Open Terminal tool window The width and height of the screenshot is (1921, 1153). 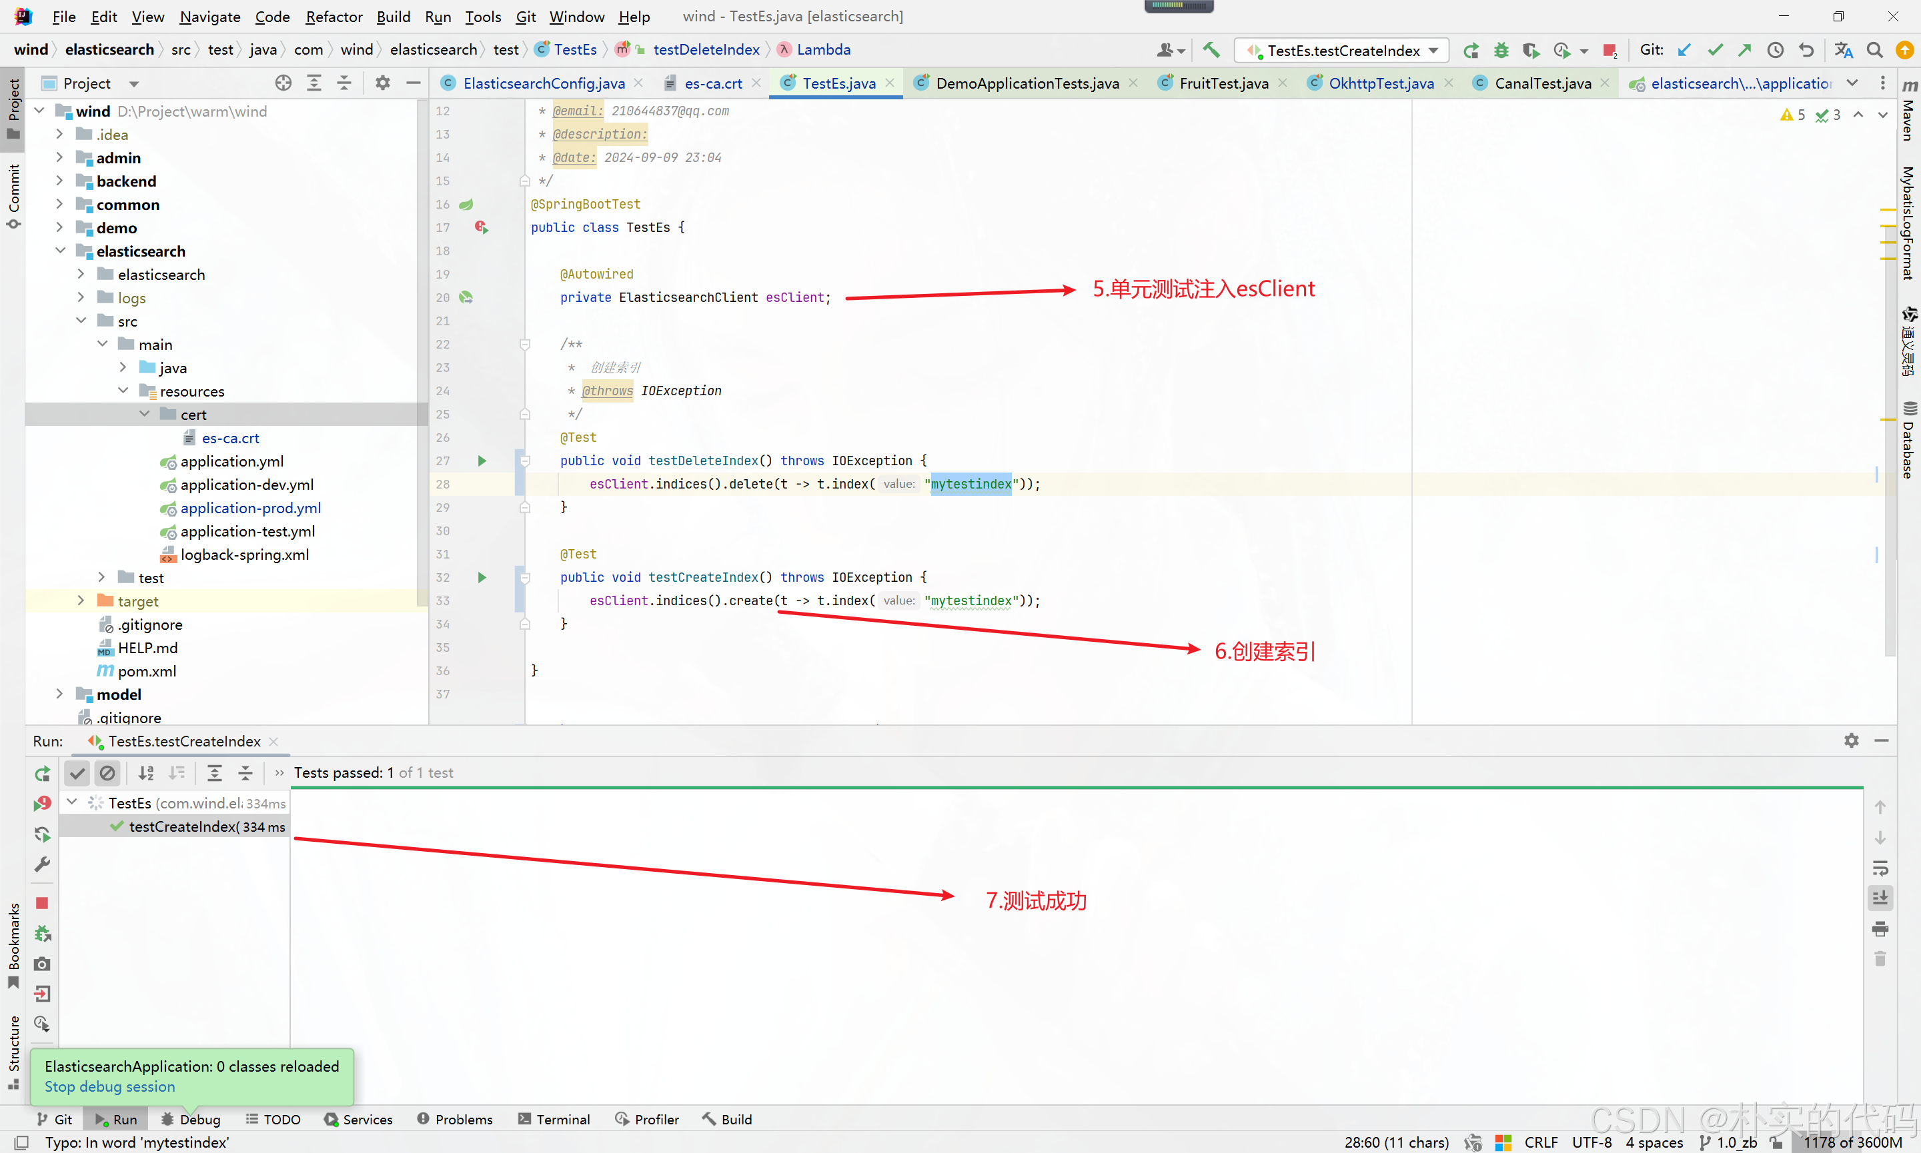coord(554,1119)
